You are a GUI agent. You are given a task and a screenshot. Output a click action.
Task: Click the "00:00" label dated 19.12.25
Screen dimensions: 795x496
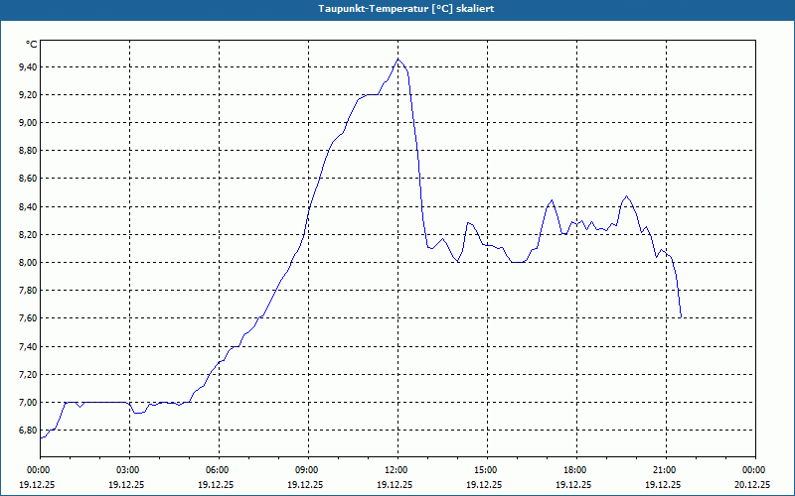pos(41,470)
